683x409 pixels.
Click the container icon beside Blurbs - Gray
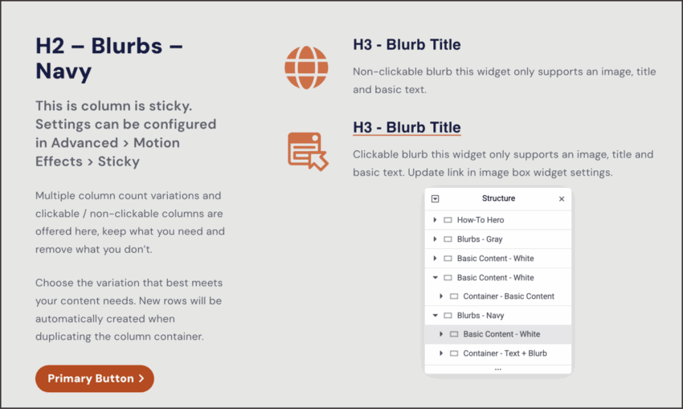coord(448,239)
